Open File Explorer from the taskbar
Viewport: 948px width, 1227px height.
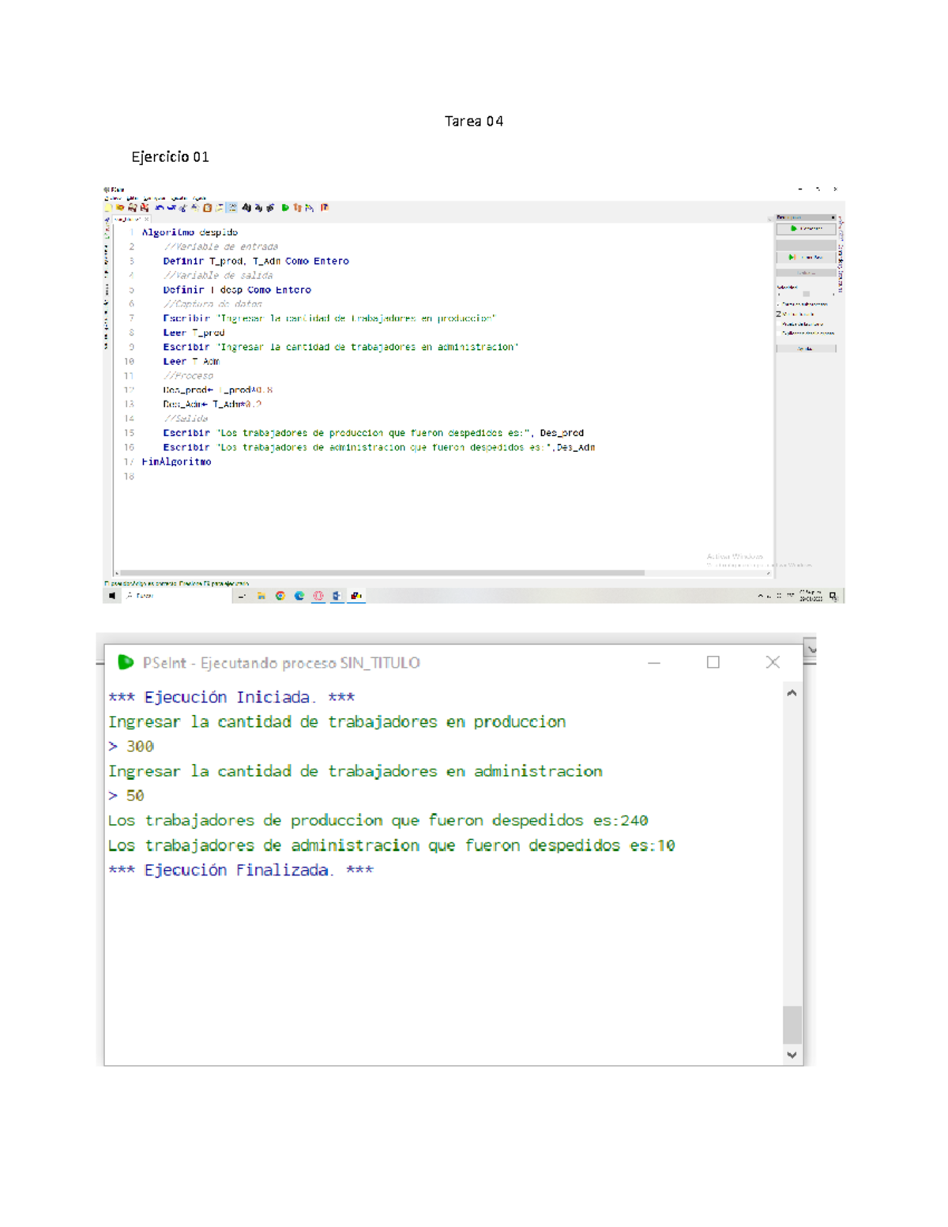point(261,596)
